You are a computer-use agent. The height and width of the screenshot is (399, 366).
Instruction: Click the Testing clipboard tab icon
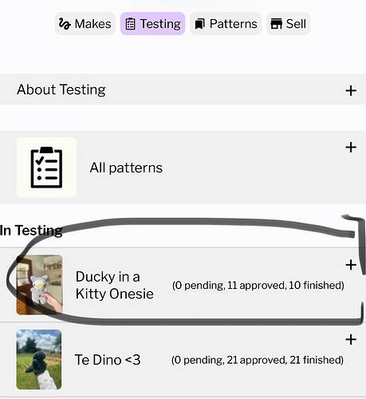pos(130,24)
